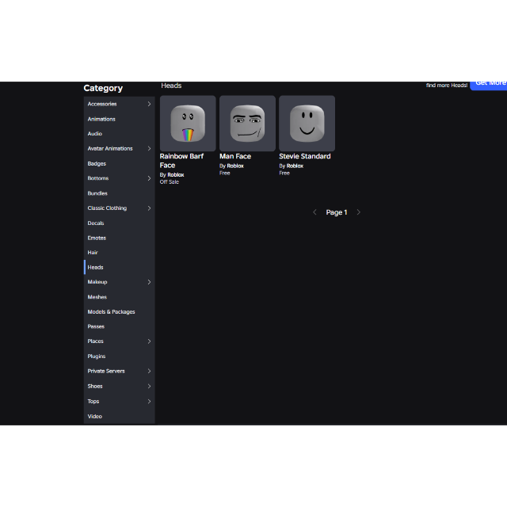Open the Rainbow Barf Face thumbnail
The height and width of the screenshot is (507, 507).
click(188, 124)
